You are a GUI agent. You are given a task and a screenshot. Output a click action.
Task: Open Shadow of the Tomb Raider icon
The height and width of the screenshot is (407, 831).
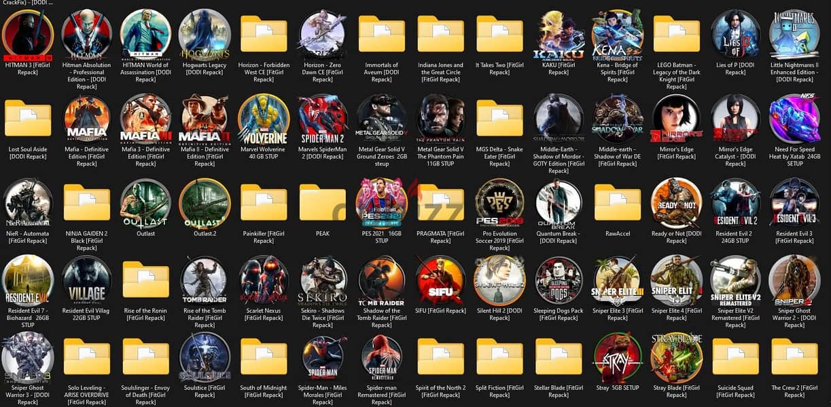382,281
